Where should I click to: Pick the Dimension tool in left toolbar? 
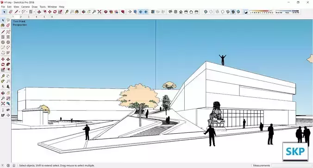(x=8, y=76)
